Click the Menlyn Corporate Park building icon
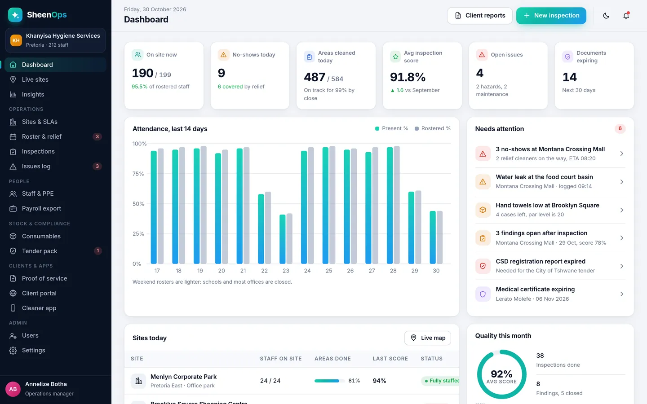This screenshot has width=647, height=404. pyautogui.click(x=138, y=381)
